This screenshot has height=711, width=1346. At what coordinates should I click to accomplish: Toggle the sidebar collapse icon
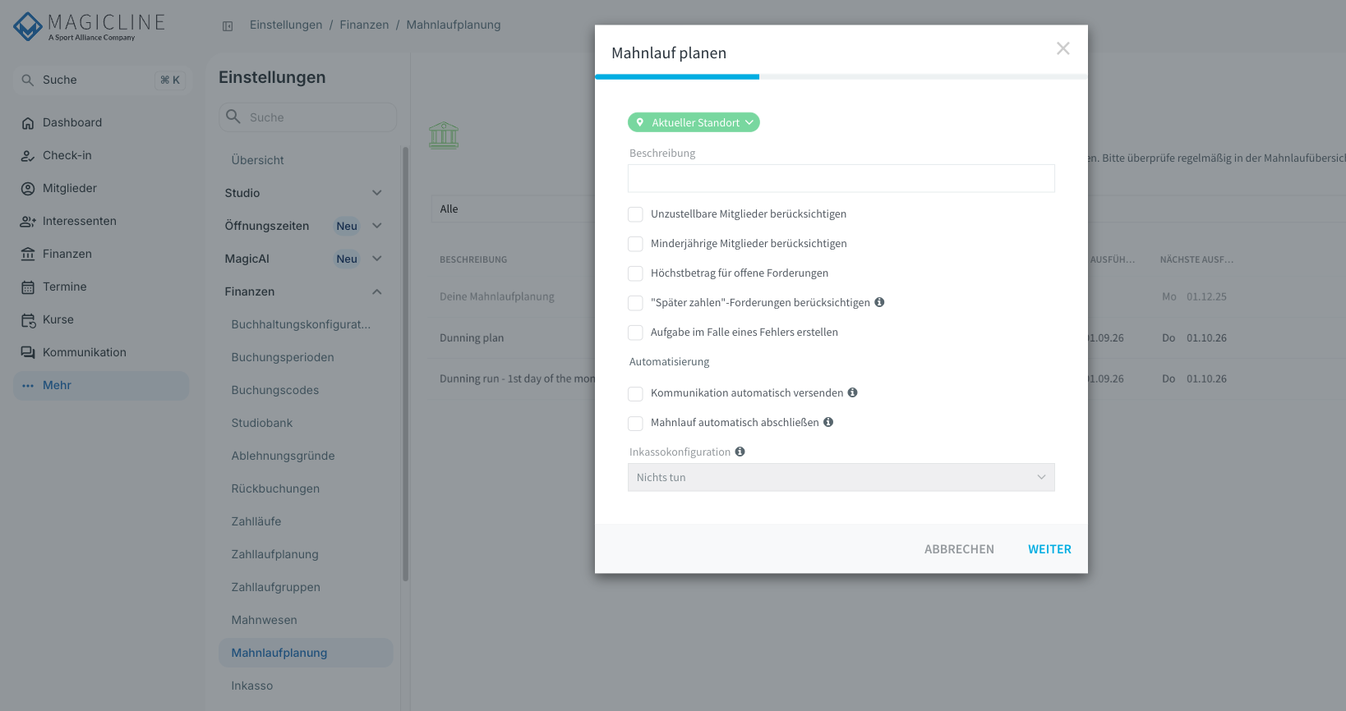tap(228, 25)
